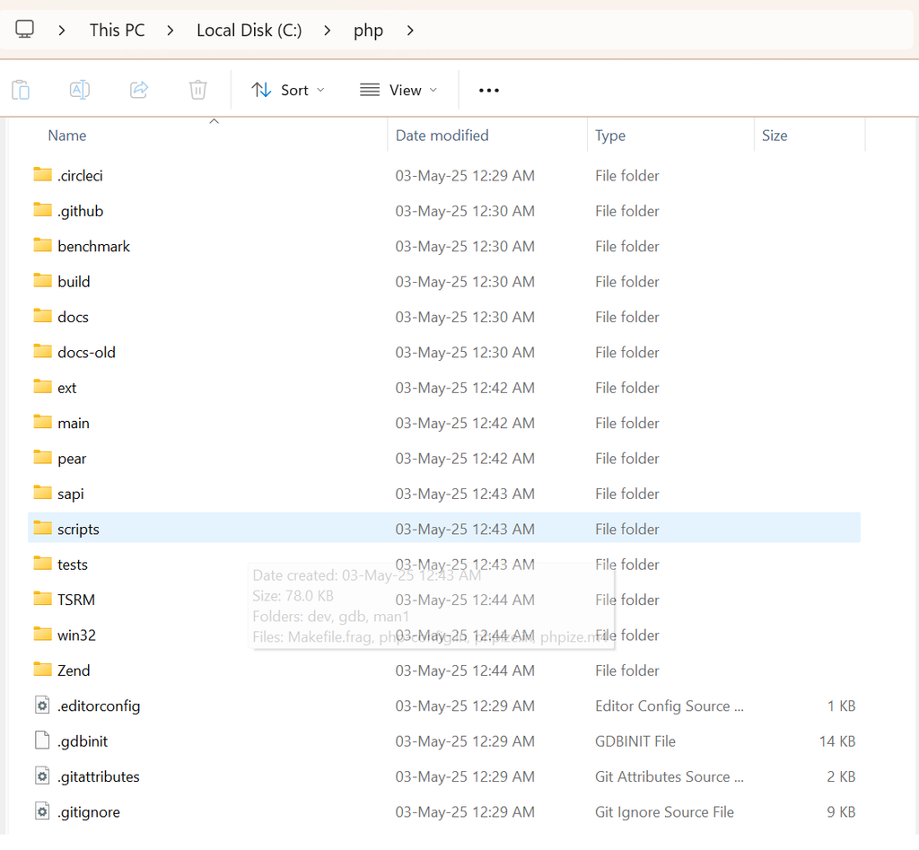The width and height of the screenshot is (919, 850).
Task: Select the win32 folder icon
Action: point(42,635)
